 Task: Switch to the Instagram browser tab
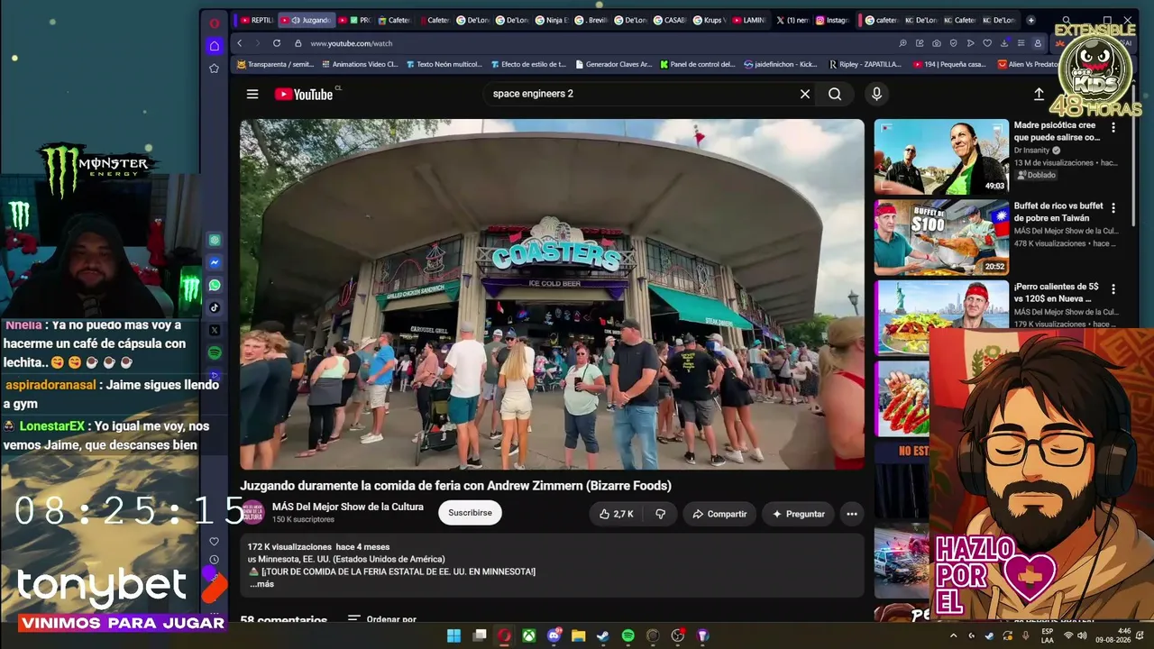(x=832, y=20)
